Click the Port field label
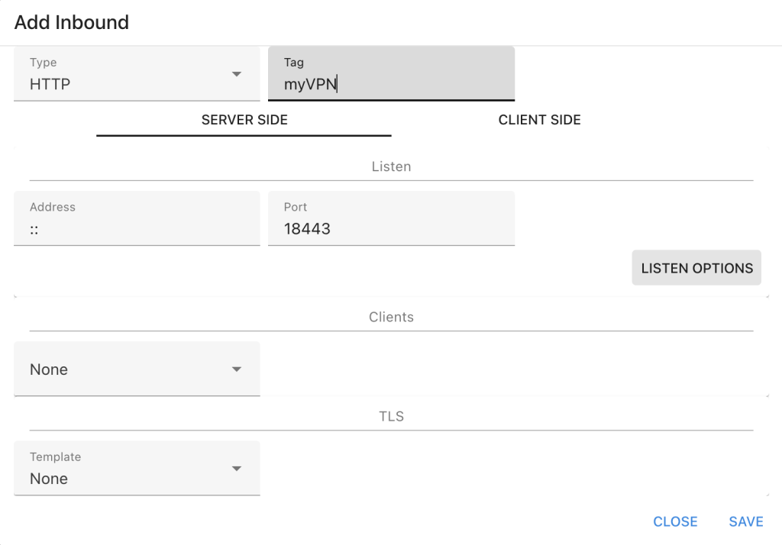Screen dimensions: 782x545 (x=296, y=207)
